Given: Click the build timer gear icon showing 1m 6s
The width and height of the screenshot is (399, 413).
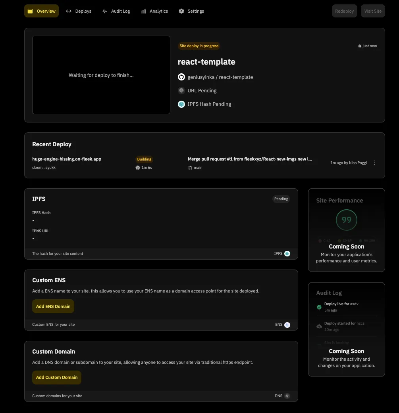Looking at the screenshot, I should (x=138, y=168).
